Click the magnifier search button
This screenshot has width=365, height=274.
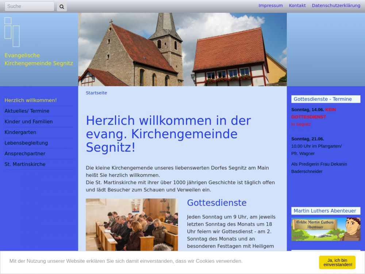tap(62, 7)
